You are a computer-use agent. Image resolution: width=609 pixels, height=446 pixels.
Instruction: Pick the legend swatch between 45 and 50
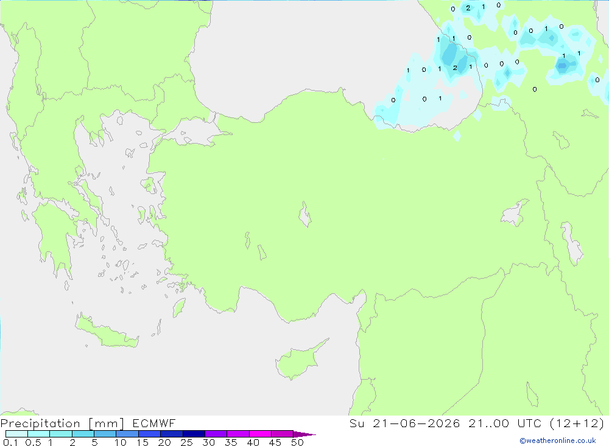click(283, 434)
